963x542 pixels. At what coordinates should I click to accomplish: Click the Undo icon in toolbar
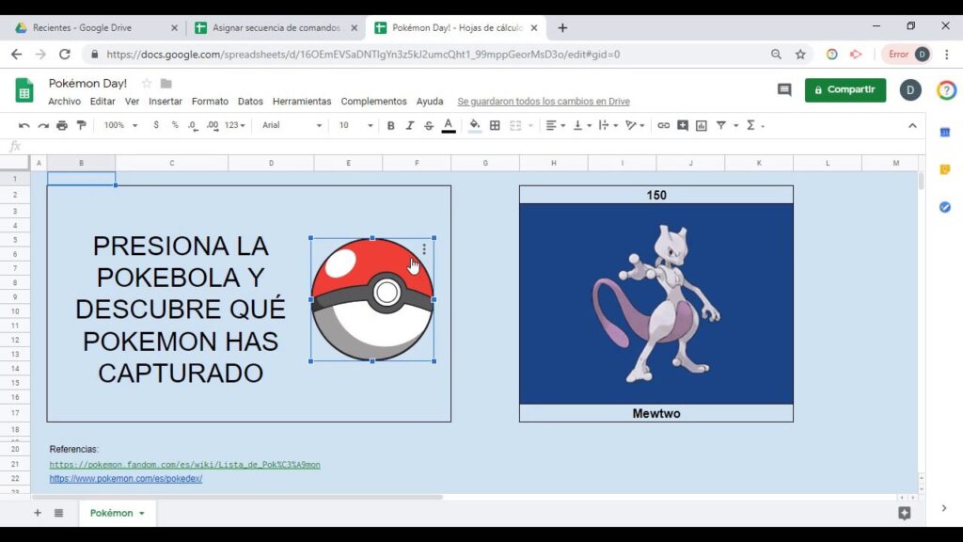click(x=24, y=125)
